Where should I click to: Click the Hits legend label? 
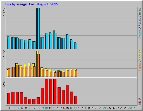[x=140, y=11]
